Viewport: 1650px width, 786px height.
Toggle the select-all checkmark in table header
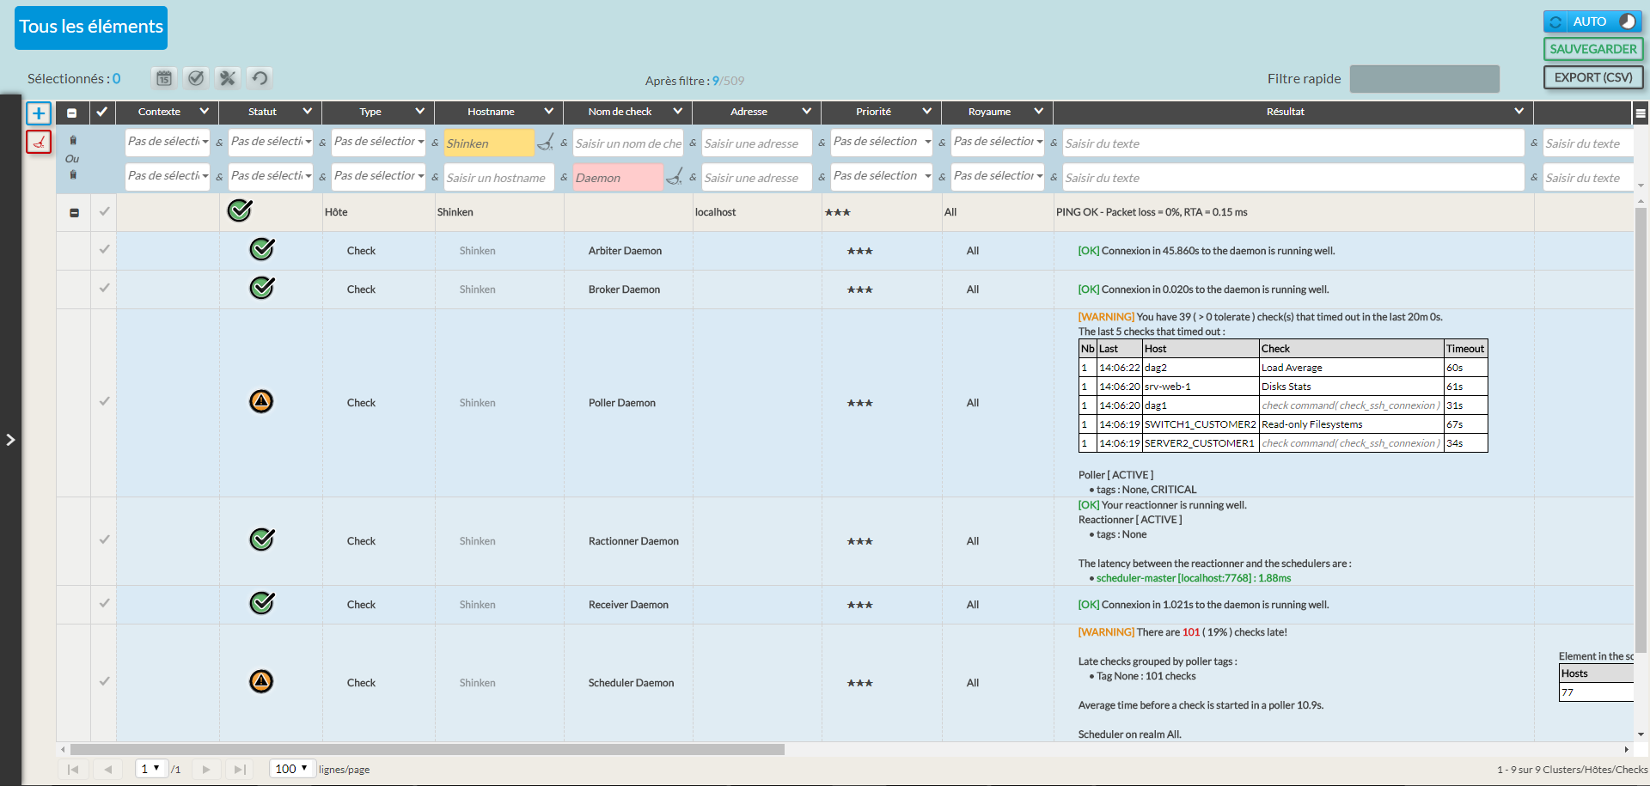tap(102, 112)
